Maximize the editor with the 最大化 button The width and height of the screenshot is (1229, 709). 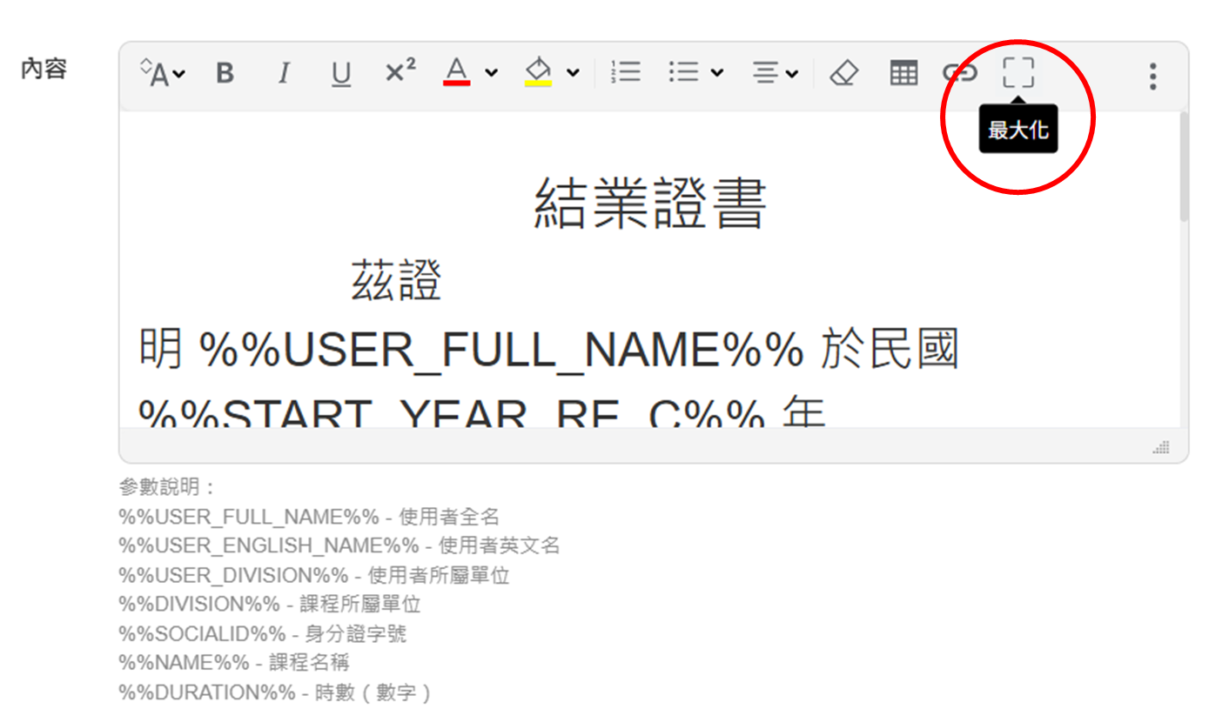point(1017,72)
